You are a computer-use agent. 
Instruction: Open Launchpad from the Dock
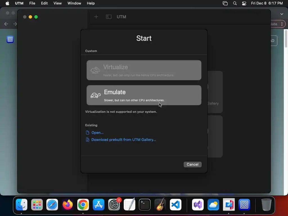[37, 205]
